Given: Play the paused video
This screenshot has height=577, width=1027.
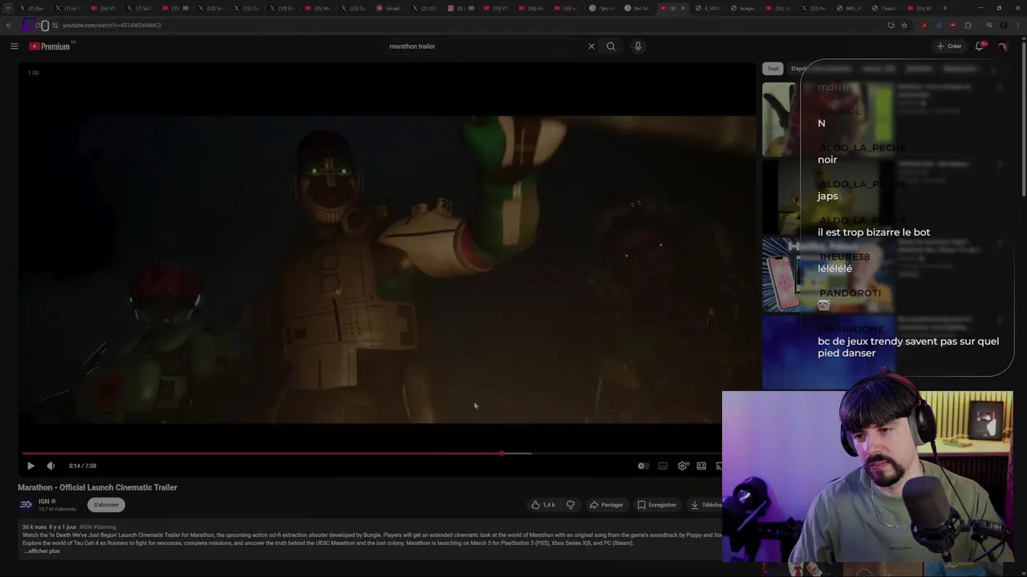Looking at the screenshot, I should point(30,466).
